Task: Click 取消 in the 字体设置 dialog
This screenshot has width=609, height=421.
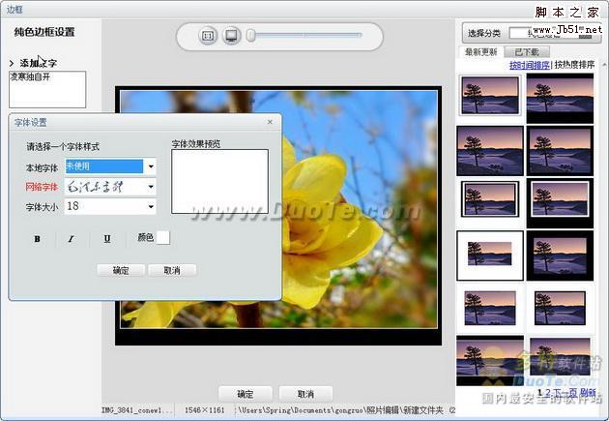Action: coord(172,270)
